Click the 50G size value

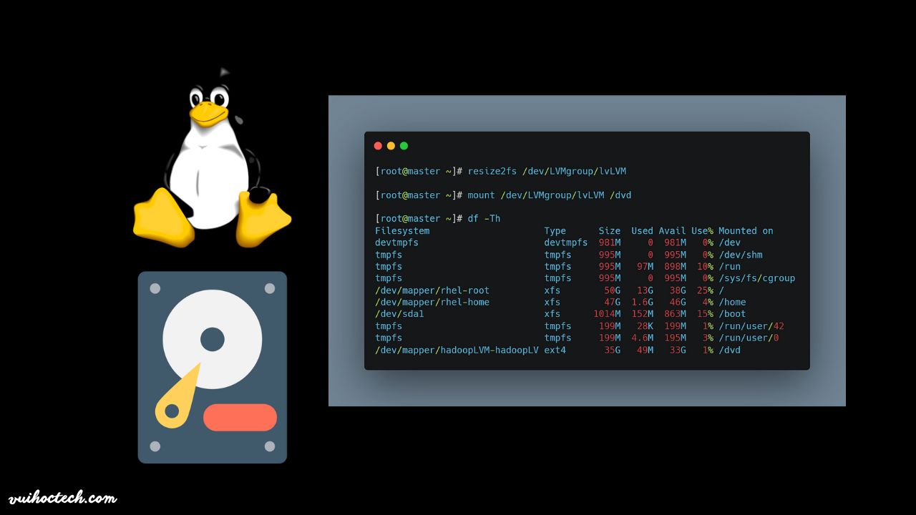[x=613, y=290]
